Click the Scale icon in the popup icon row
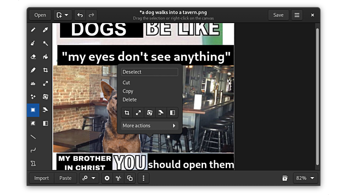The width and height of the screenshot is (347, 195). (138, 112)
